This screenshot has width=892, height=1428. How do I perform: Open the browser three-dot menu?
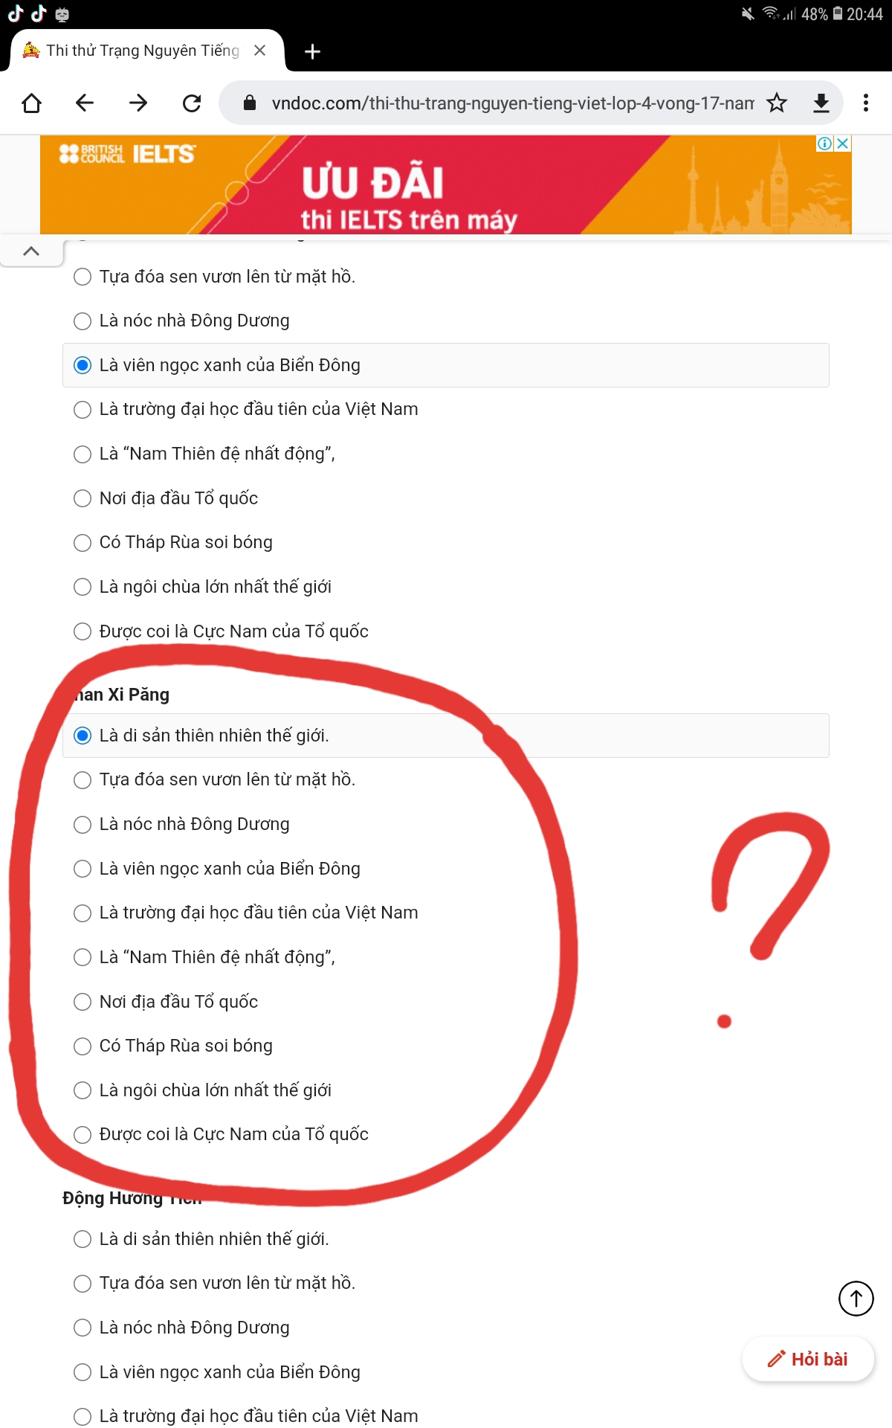coord(866,103)
